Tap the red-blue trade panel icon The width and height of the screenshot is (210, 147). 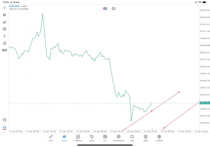pyautogui.click(x=105, y=9)
